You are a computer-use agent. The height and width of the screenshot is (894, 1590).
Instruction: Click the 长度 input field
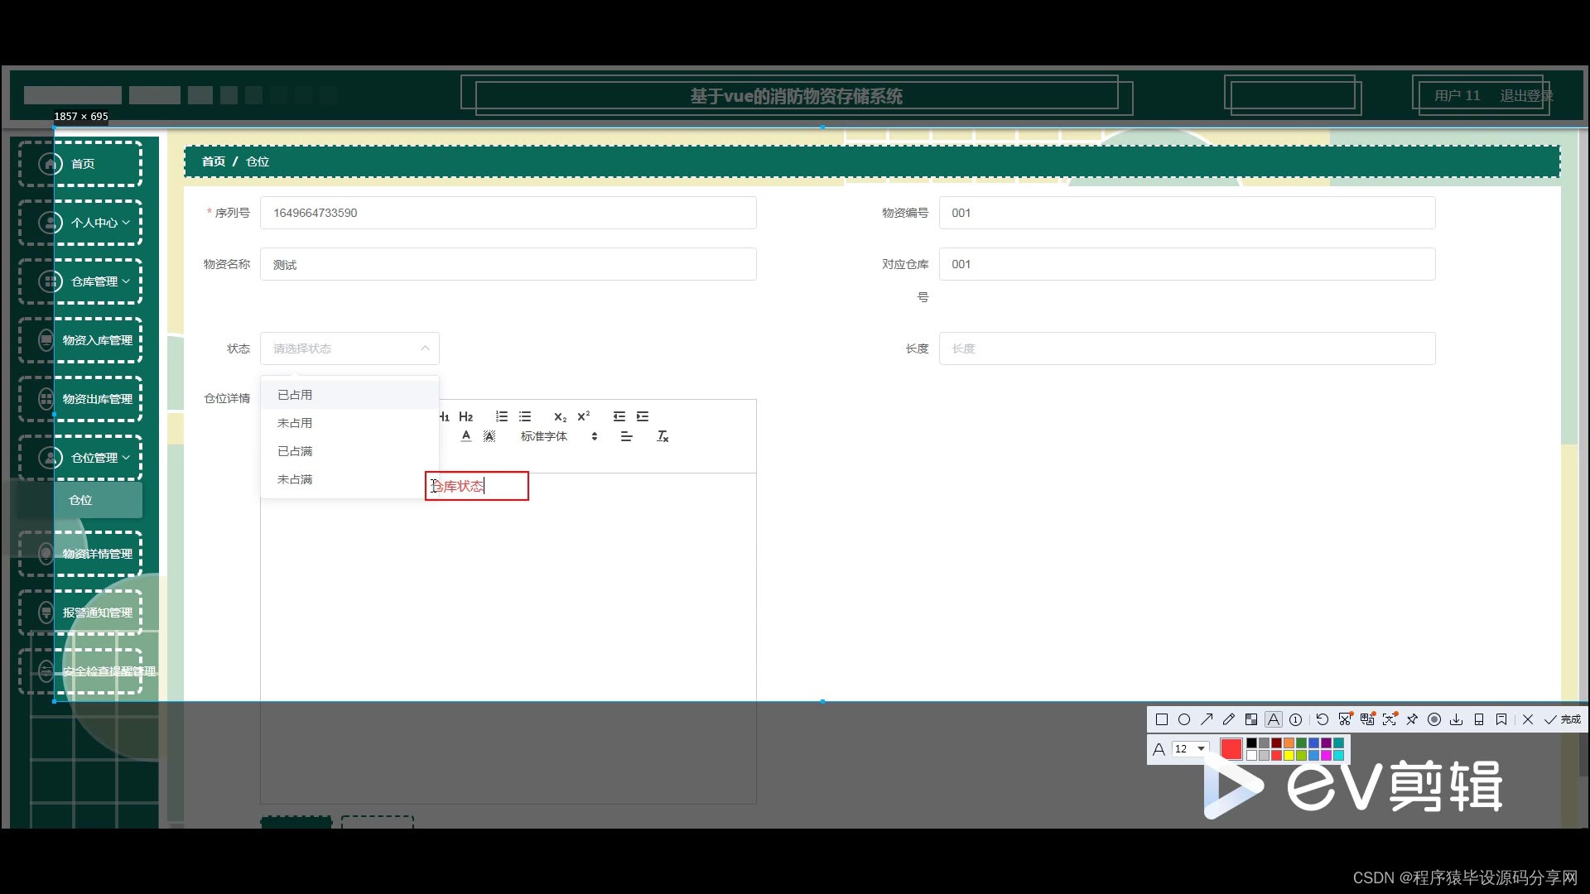pyautogui.click(x=1186, y=348)
